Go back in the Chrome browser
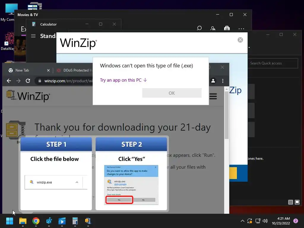Viewport: 304px width, 228px height. coord(9,81)
